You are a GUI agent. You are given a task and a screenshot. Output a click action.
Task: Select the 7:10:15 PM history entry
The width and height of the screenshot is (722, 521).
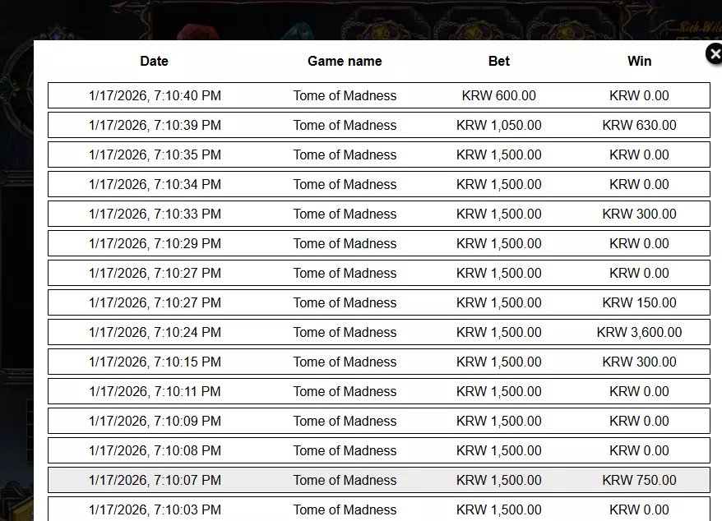click(x=379, y=362)
